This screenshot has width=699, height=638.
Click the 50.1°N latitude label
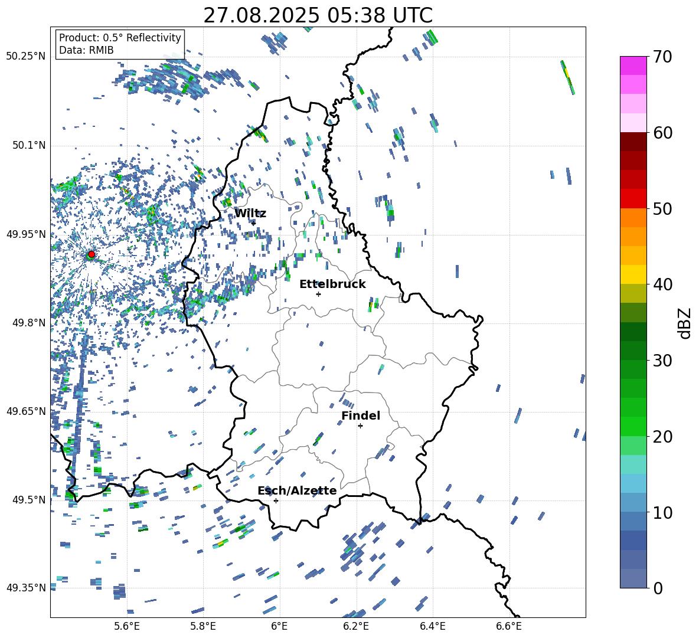pyautogui.click(x=29, y=146)
